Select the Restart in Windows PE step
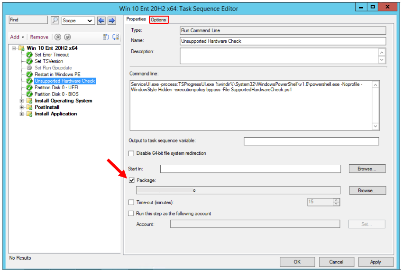The width and height of the screenshot is (403, 273). 57,75
